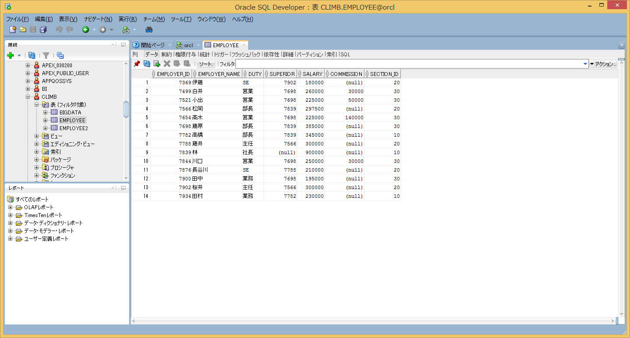
Task: Select data row number 9
Action: point(141,152)
